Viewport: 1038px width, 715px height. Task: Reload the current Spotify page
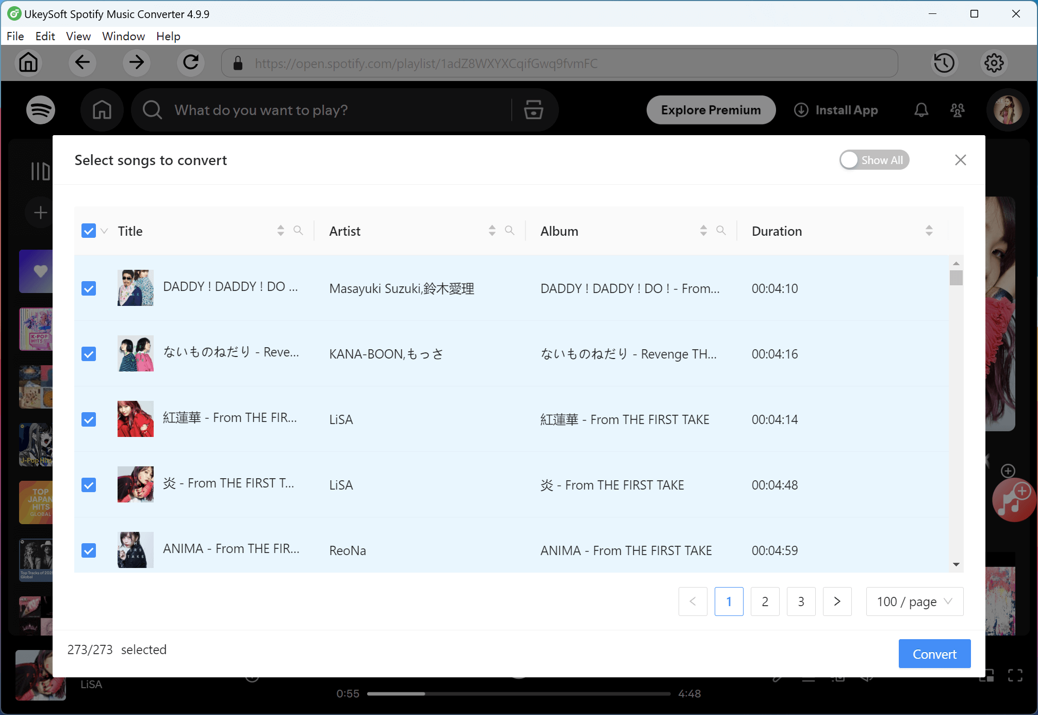click(x=191, y=63)
